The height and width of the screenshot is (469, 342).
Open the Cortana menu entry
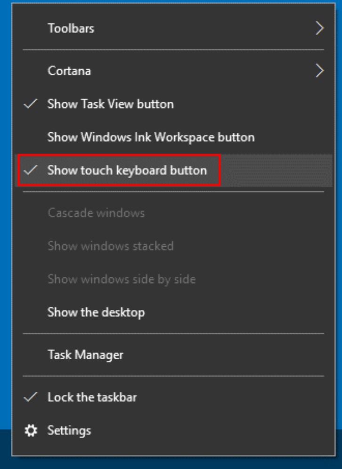pyautogui.click(x=173, y=71)
